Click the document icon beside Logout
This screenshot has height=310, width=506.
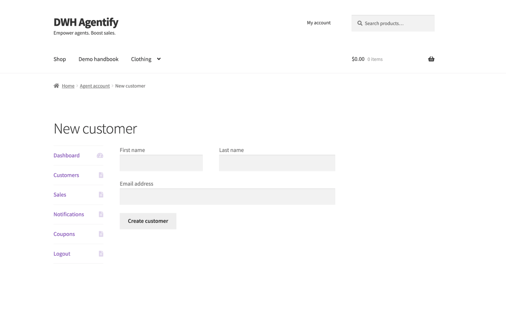pos(101,253)
